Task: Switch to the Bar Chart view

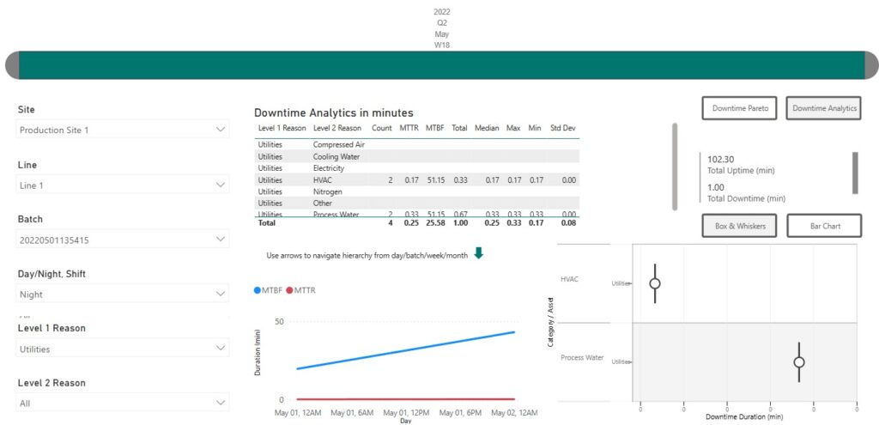Action: 824,226
